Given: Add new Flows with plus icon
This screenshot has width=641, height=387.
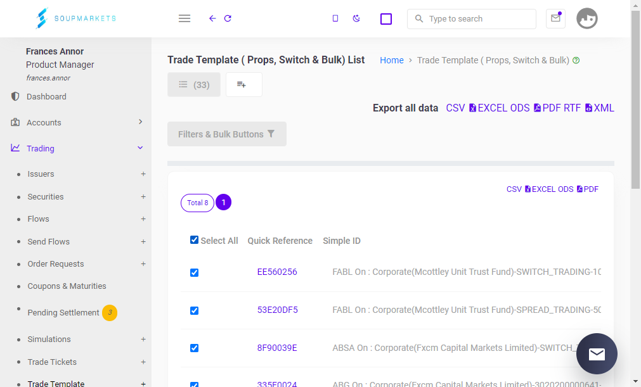Looking at the screenshot, I should (143, 219).
